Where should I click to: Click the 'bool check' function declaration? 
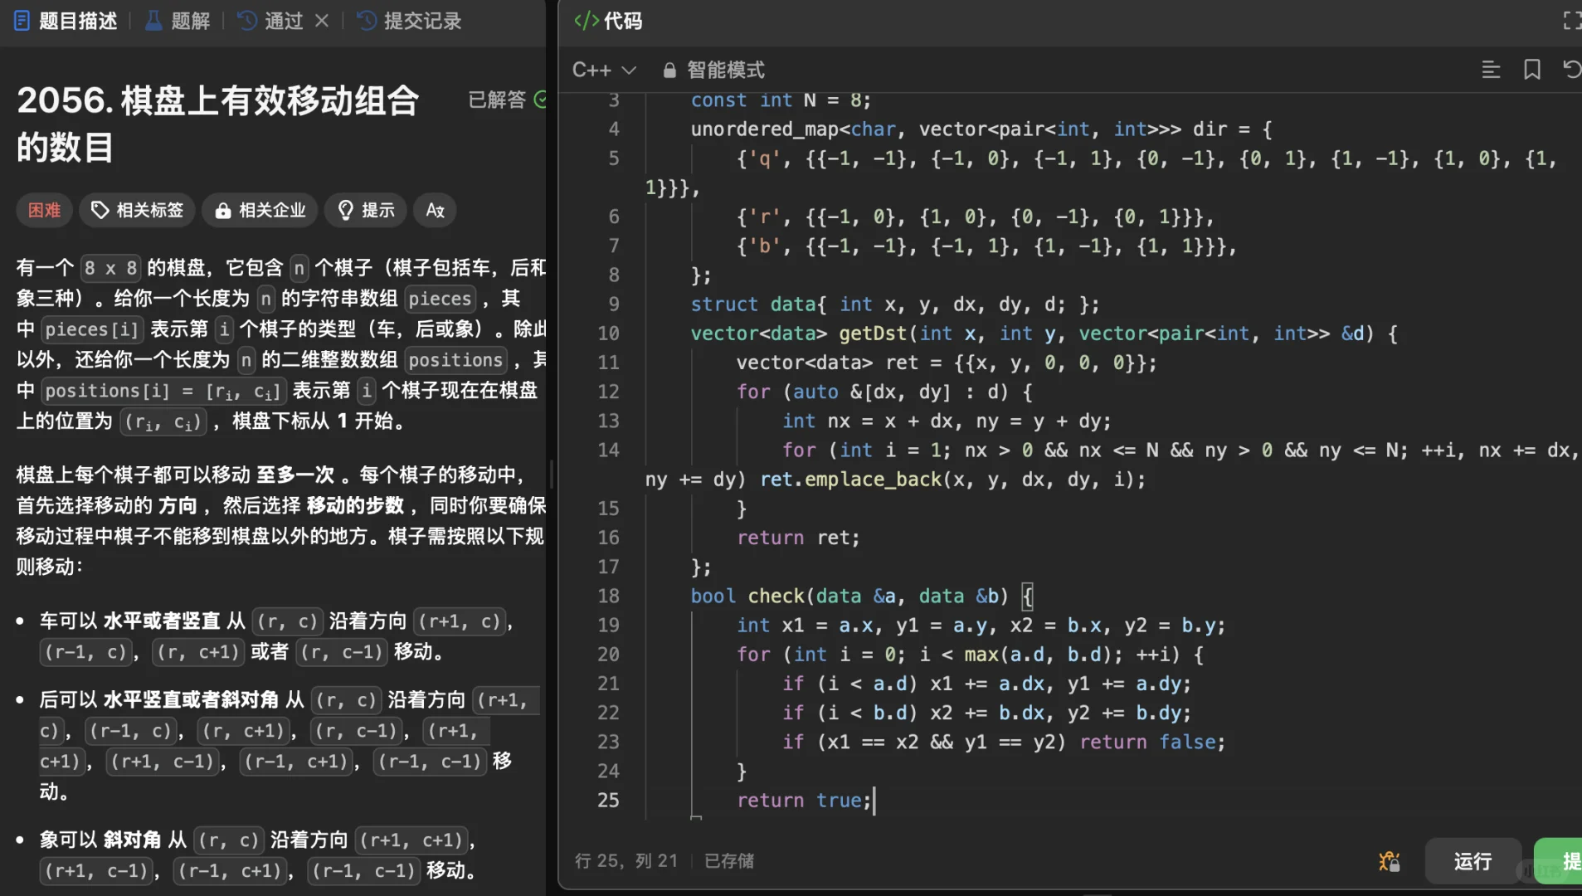(x=863, y=596)
